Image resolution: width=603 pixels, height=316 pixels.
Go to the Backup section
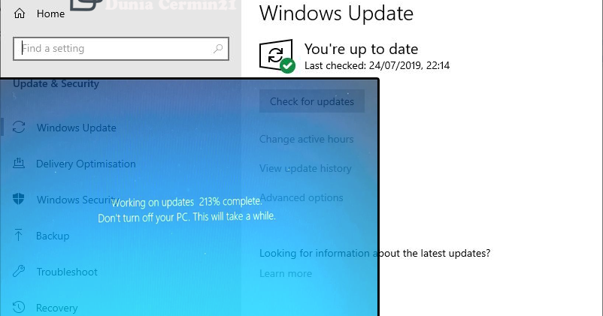(x=53, y=236)
